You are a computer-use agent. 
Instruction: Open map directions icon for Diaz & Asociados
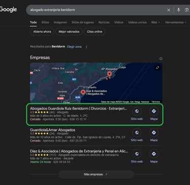point(154,154)
